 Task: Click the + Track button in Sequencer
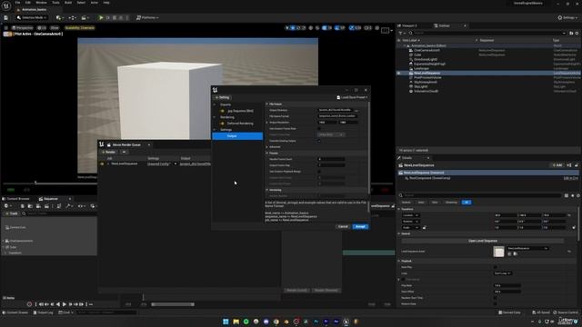(12, 213)
